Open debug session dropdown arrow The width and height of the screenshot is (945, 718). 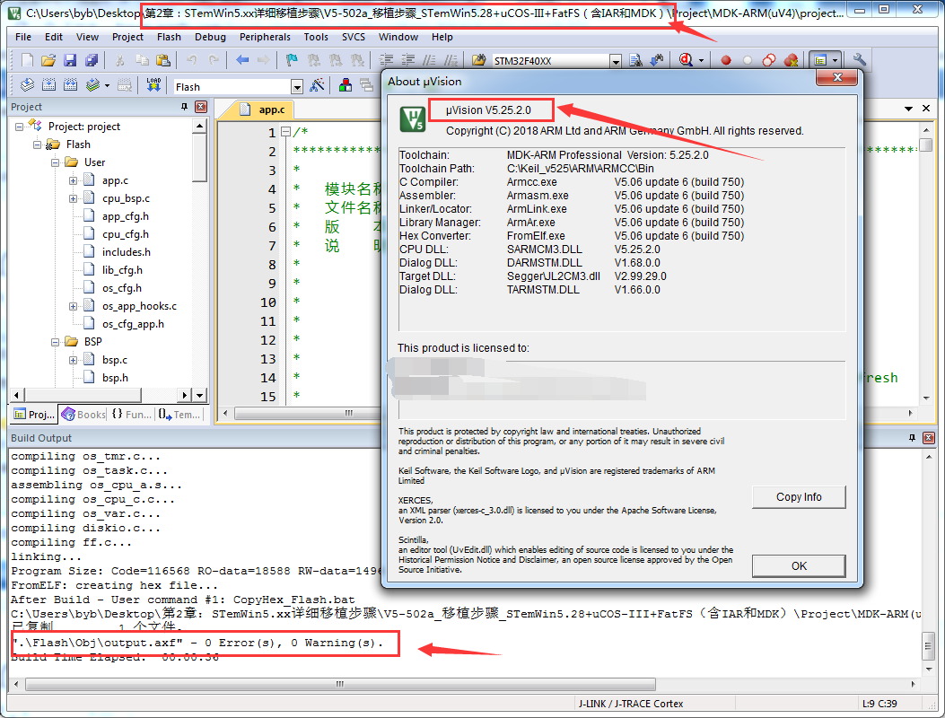click(701, 60)
